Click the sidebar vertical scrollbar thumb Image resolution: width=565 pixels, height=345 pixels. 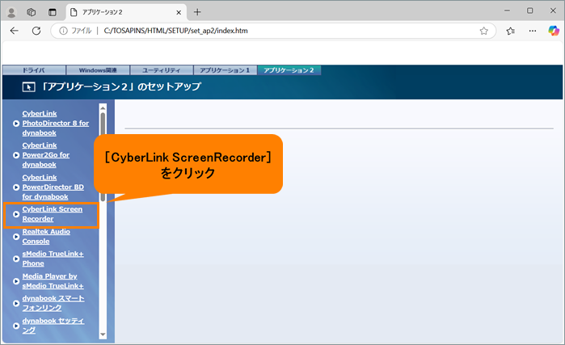(x=103, y=157)
